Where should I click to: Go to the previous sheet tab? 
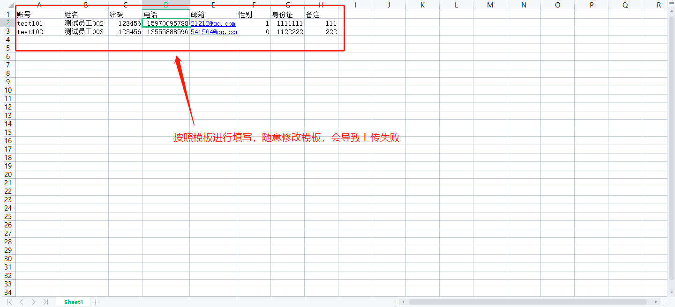22,302
